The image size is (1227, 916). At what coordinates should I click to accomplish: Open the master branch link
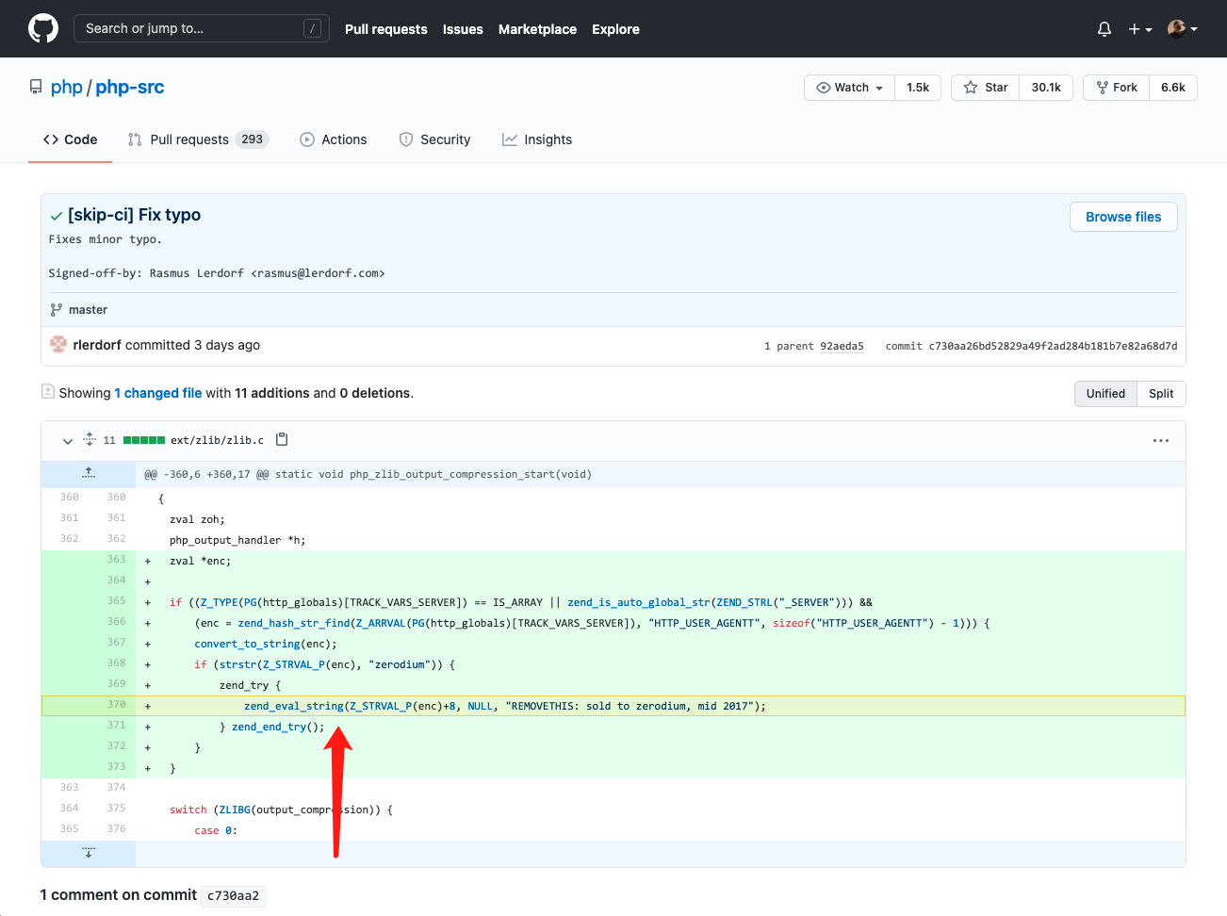tap(88, 309)
